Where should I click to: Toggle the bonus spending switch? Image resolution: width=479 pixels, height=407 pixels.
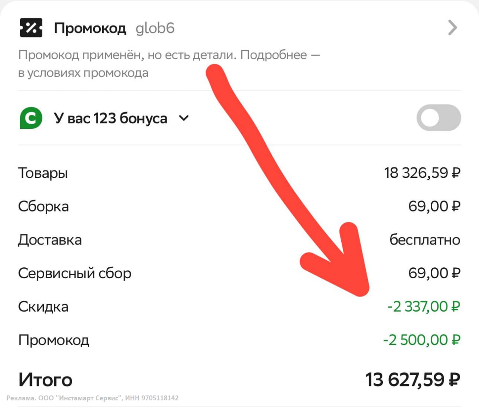point(439,118)
